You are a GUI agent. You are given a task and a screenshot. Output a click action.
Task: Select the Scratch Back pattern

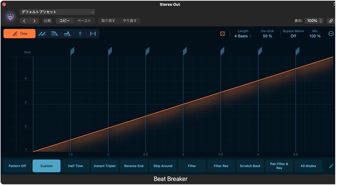tap(250, 166)
